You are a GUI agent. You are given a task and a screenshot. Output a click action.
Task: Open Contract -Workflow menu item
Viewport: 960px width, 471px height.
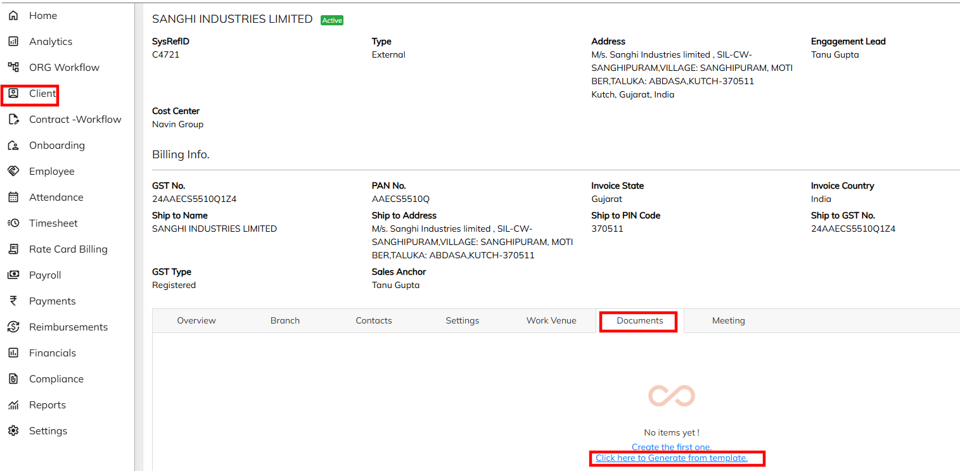75,119
